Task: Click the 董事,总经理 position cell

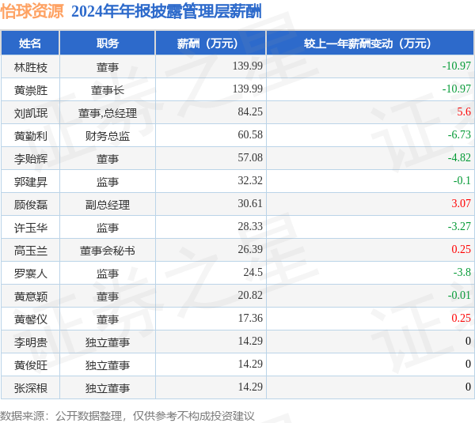Action: [108, 113]
